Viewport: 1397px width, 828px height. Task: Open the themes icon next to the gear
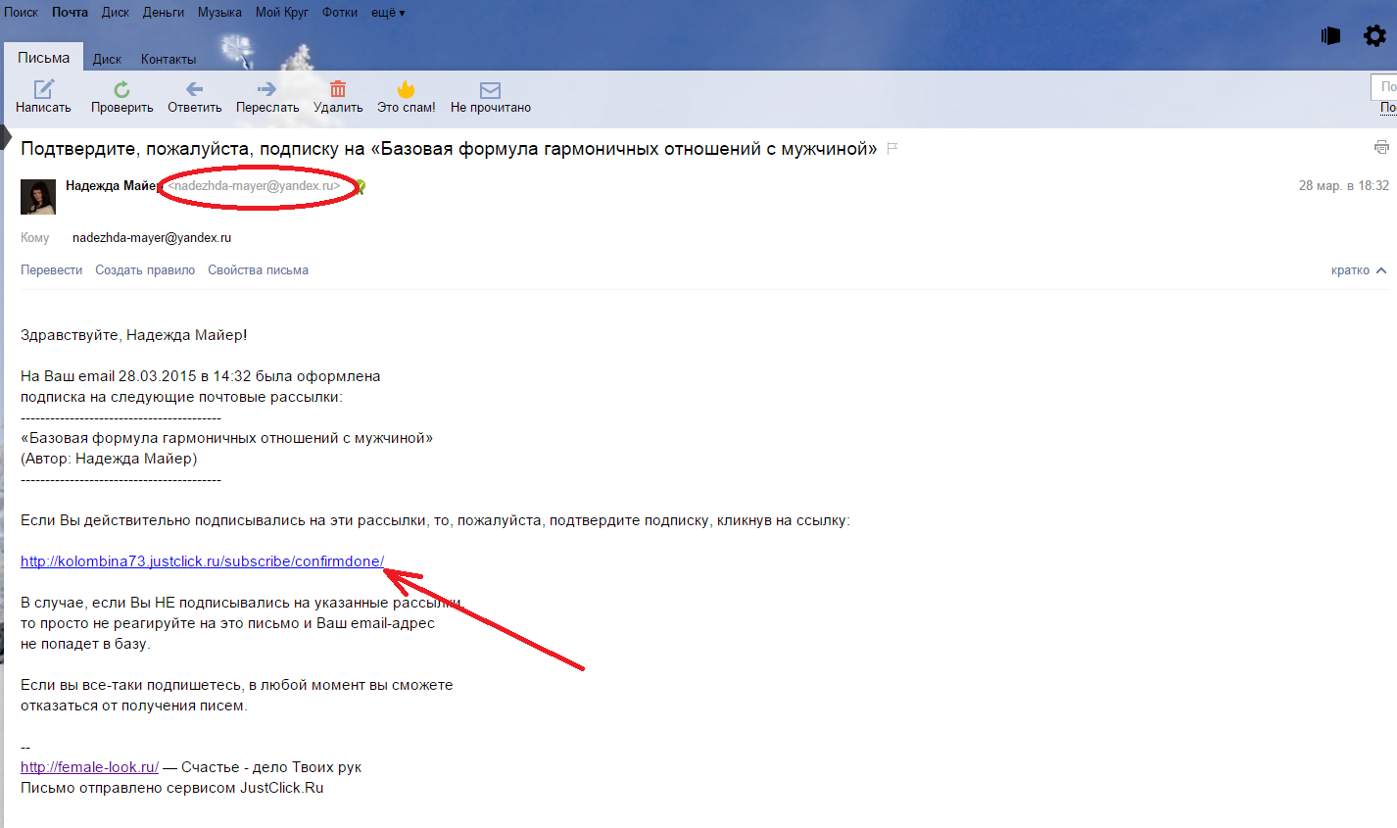tap(1330, 35)
